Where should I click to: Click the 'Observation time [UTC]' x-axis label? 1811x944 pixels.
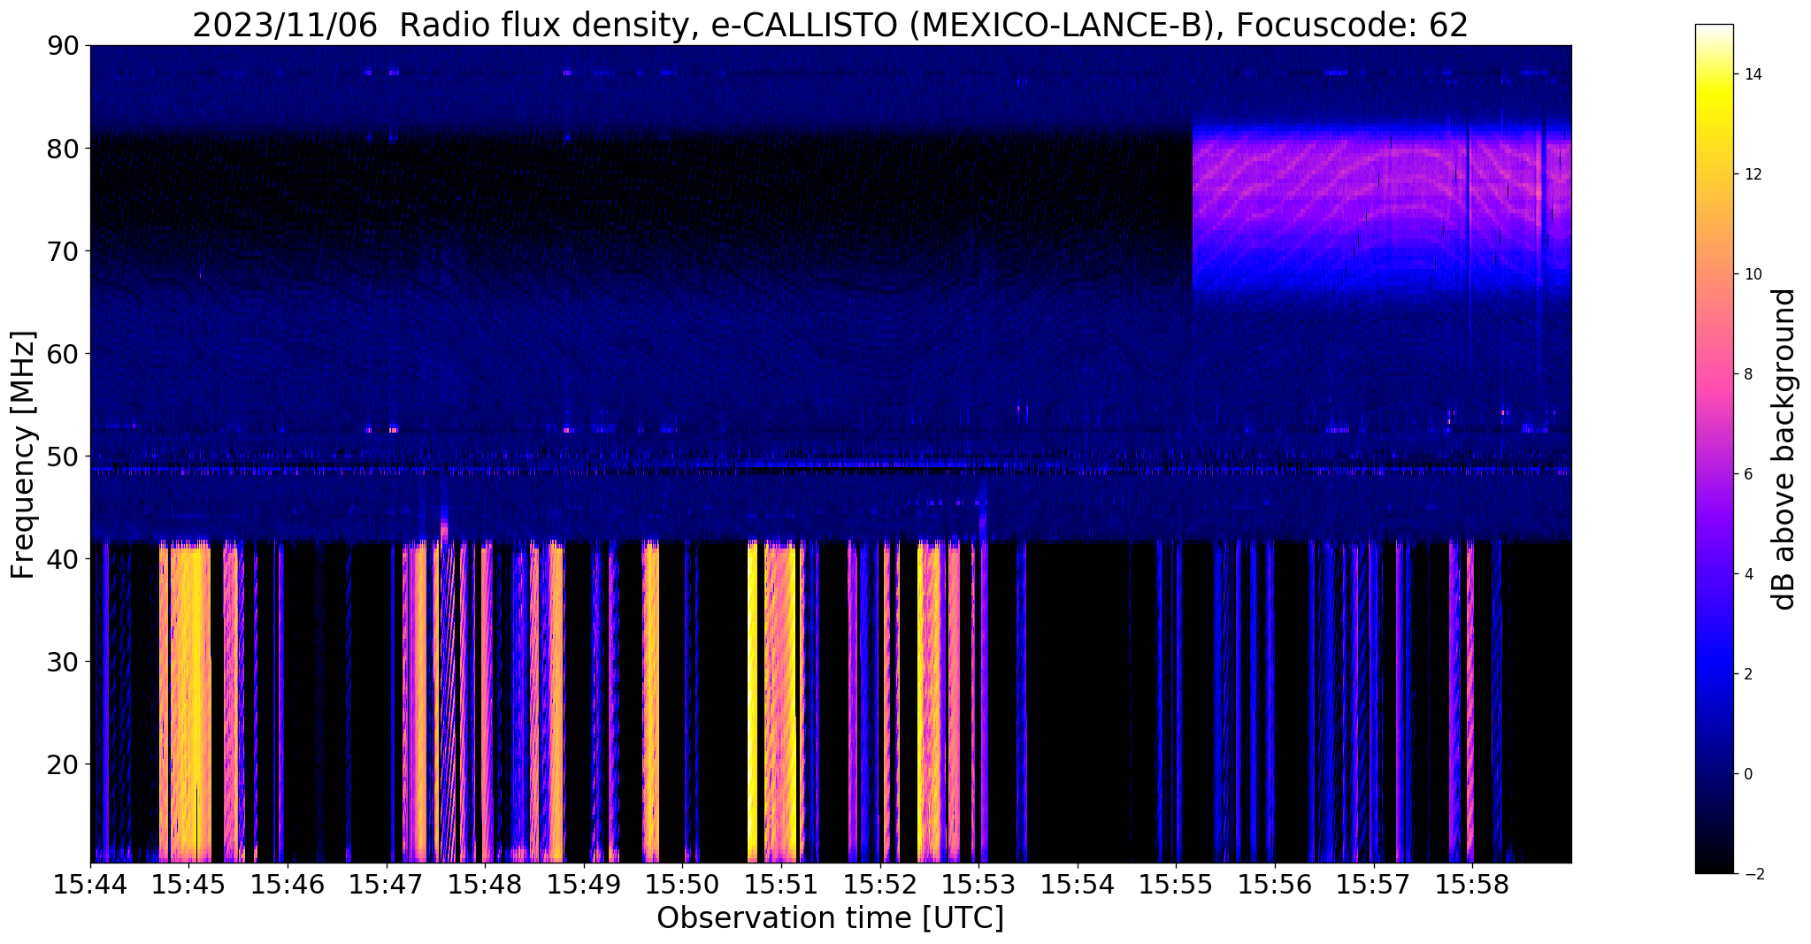click(x=830, y=917)
